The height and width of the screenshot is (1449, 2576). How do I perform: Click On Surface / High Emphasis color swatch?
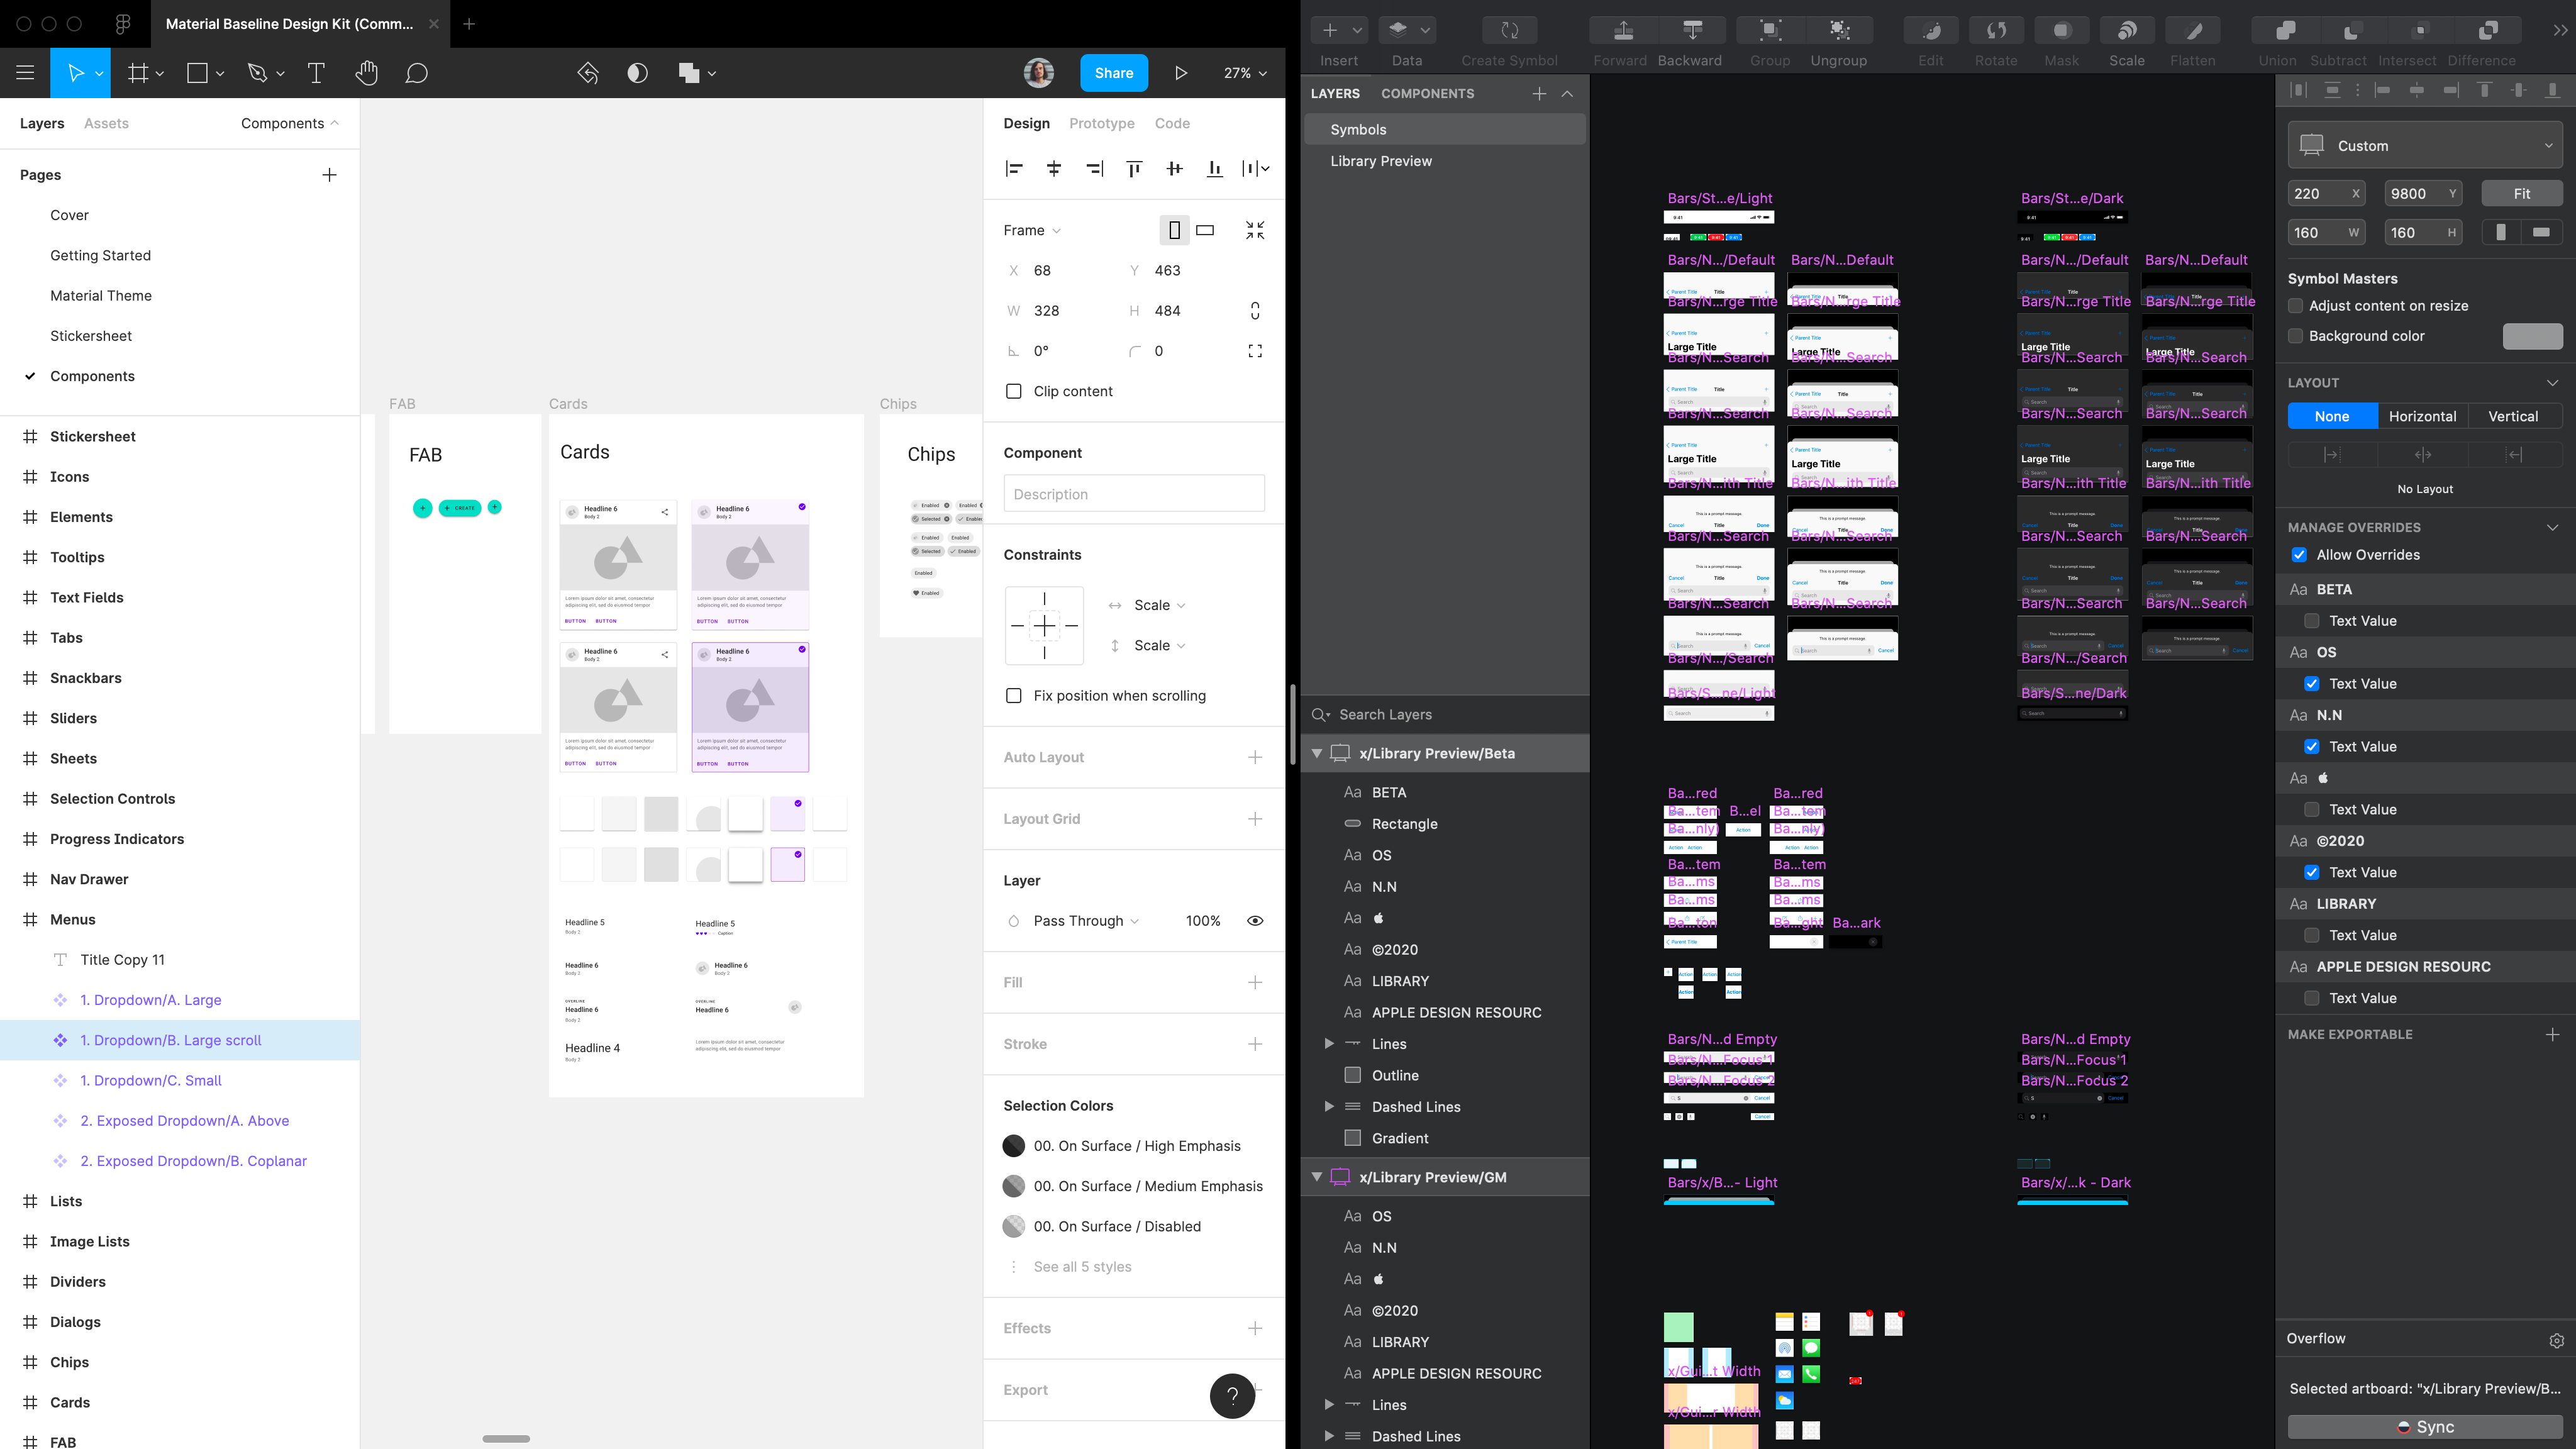click(x=1014, y=1146)
